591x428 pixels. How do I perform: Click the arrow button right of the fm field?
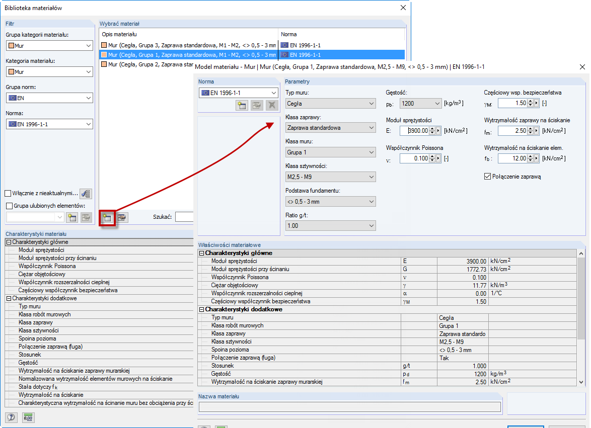point(536,131)
